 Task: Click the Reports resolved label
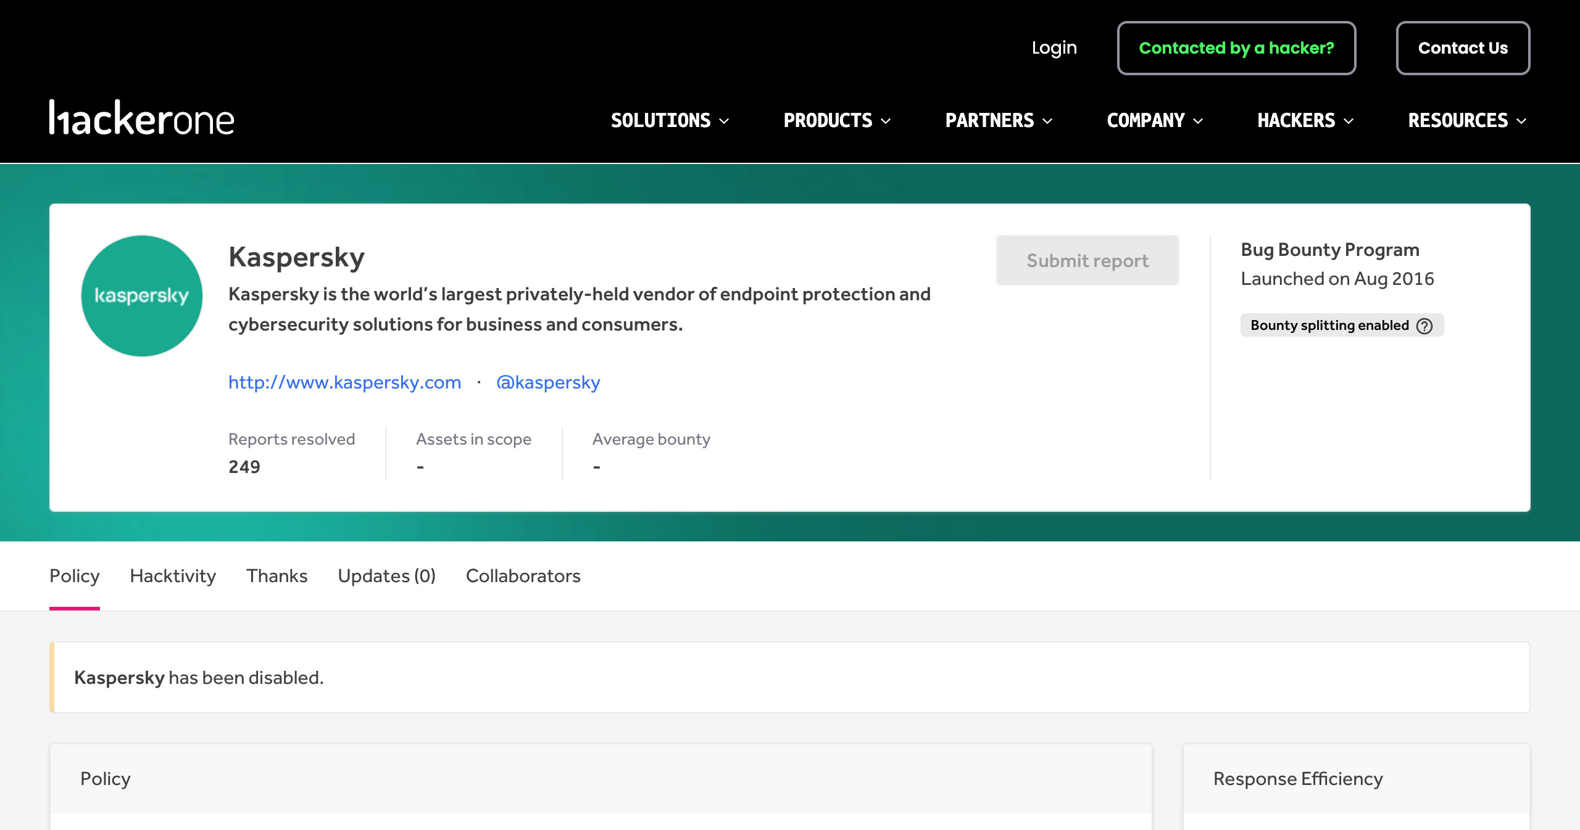click(x=291, y=439)
